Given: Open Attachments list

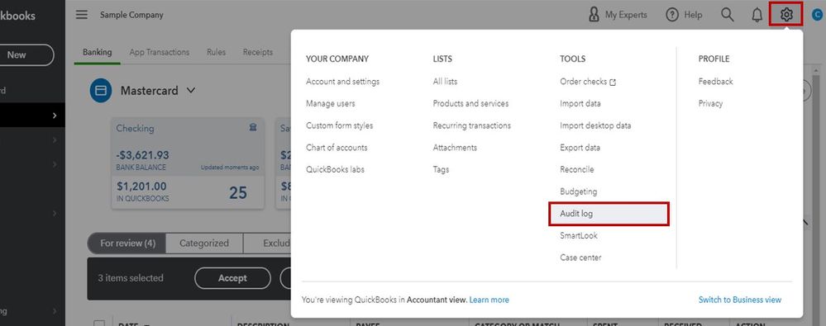Looking at the screenshot, I should tap(455, 148).
